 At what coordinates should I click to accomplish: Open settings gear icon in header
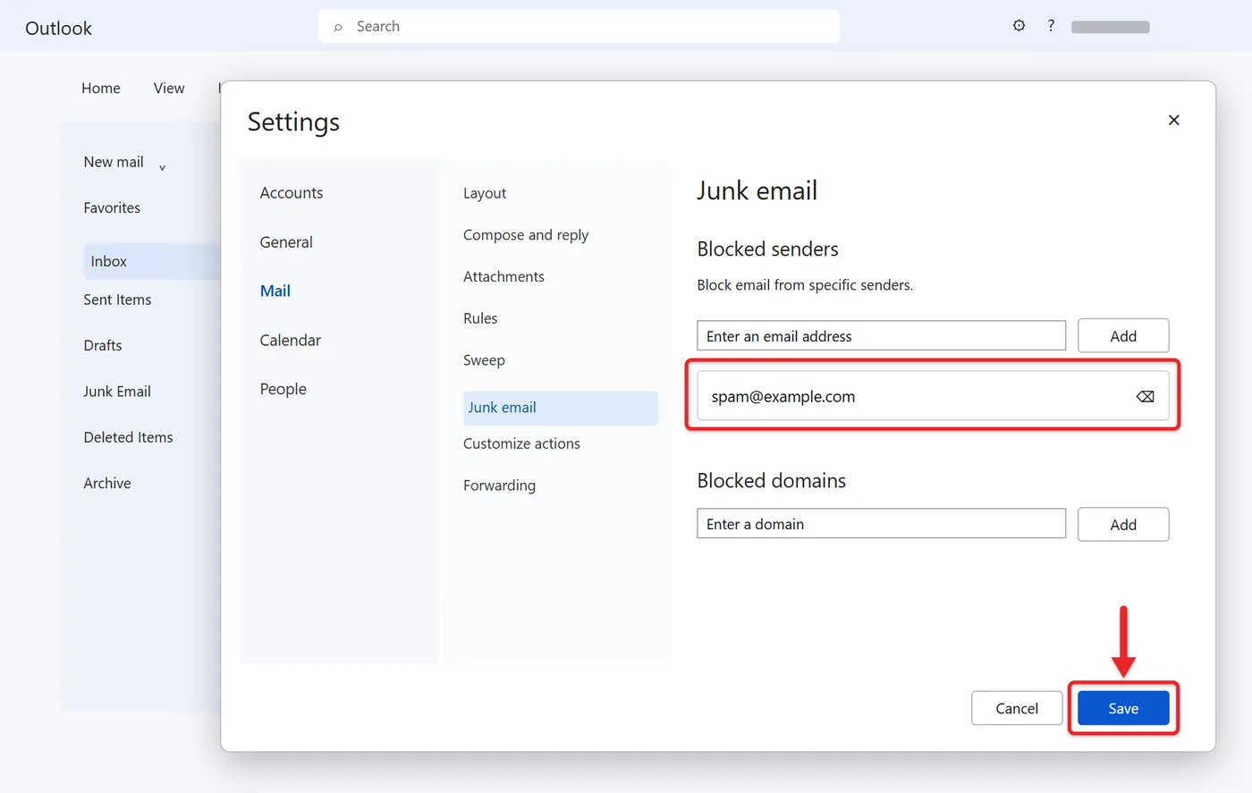[1019, 26]
